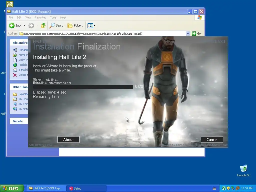Viewport: 256px width, 192px height.
Task: Click the Explorer address bar path
Action: click(83, 34)
